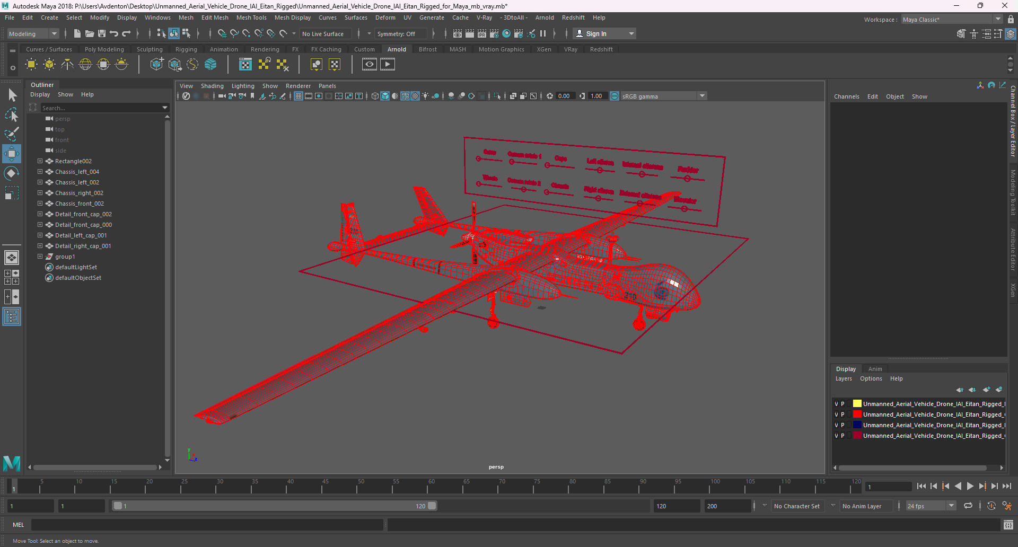
Task: Open Render Settings clapperboard icon
Action: coord(494,33)
